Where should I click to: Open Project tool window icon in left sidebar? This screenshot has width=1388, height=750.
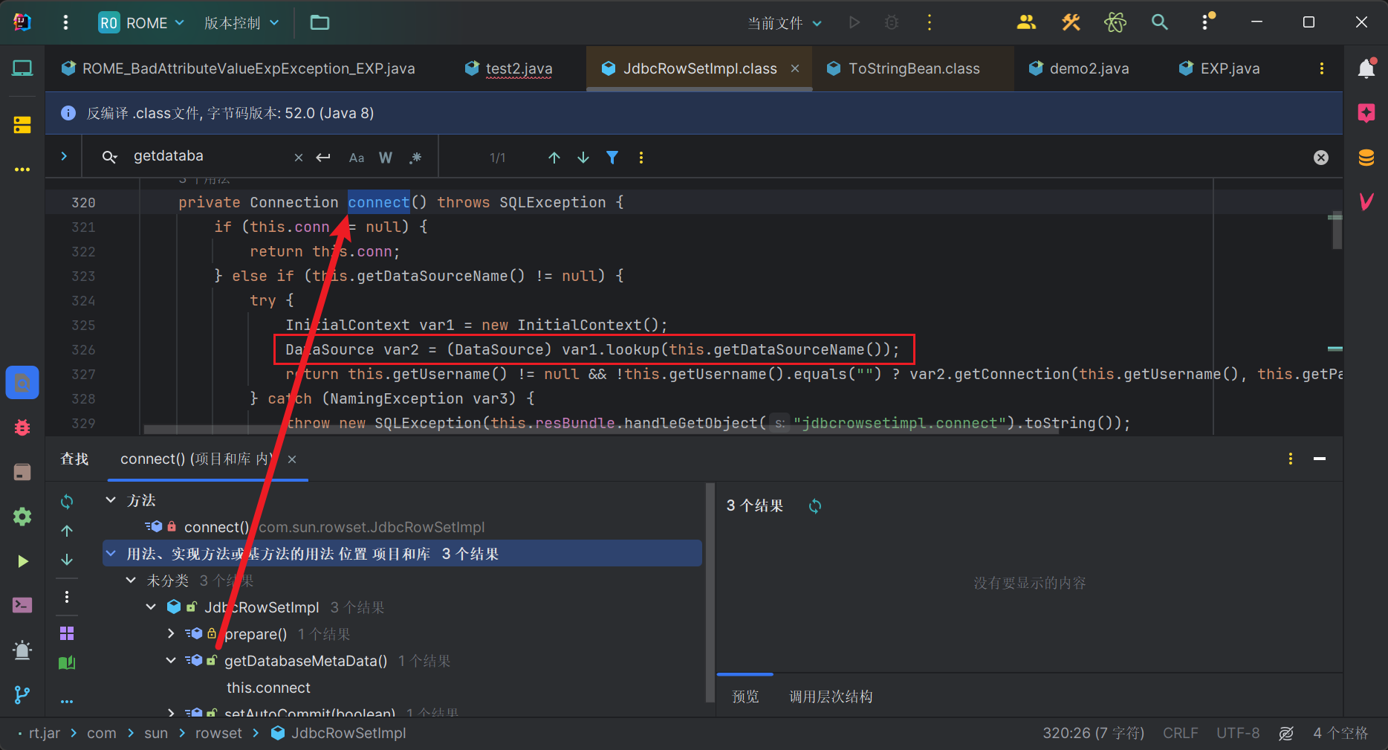[x=22, y=68]
